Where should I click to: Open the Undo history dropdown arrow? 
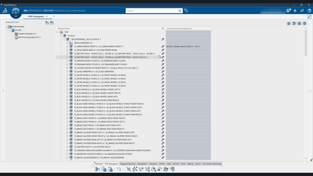pos(123,169)
